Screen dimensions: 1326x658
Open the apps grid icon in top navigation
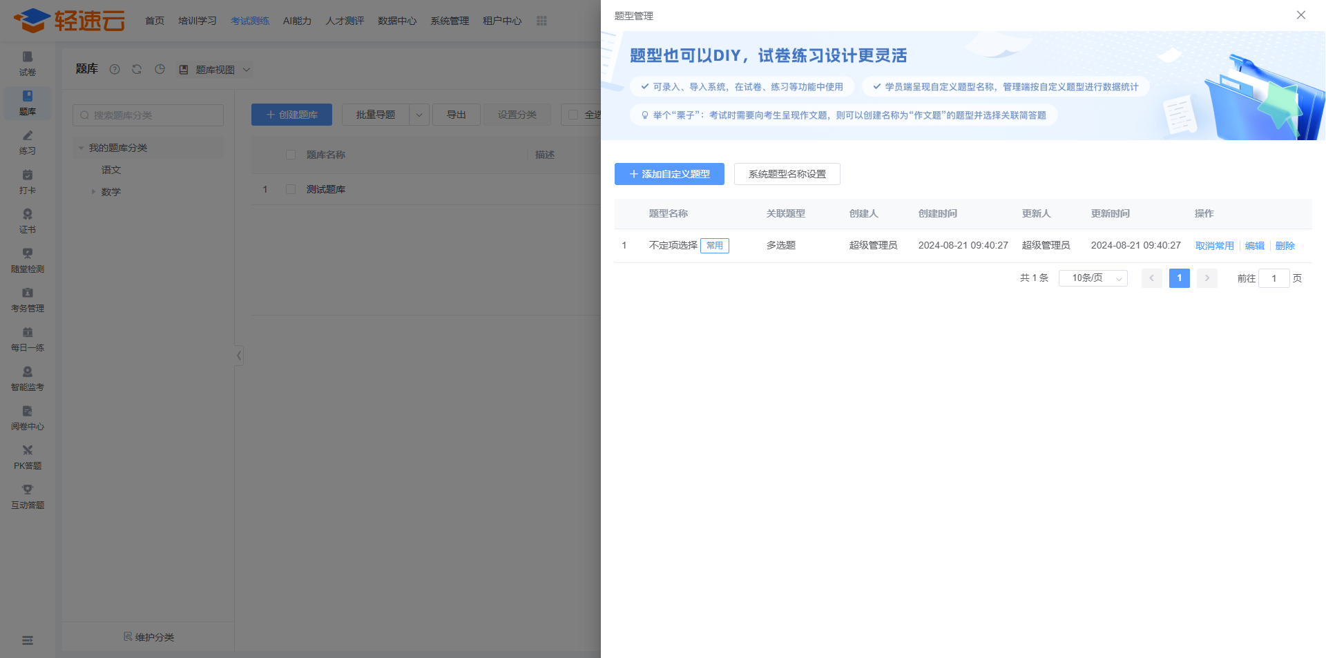[x=541, y=21]
